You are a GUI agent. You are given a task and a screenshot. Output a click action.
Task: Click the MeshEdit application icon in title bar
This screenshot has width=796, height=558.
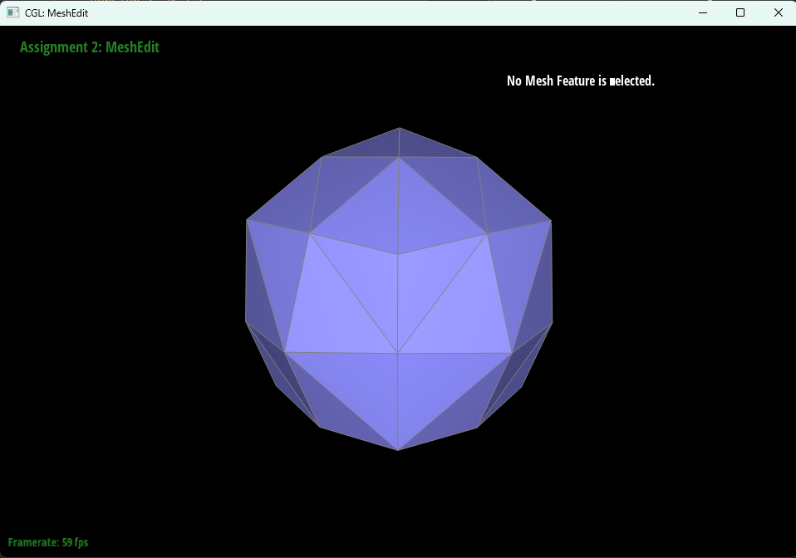[12, 12]
